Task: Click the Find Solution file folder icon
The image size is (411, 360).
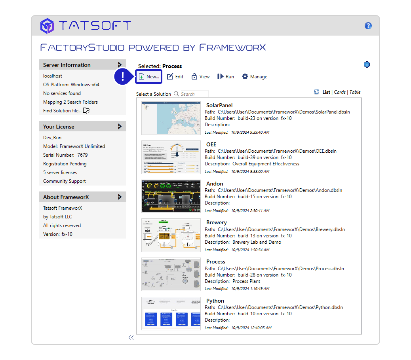Action: 86,111
